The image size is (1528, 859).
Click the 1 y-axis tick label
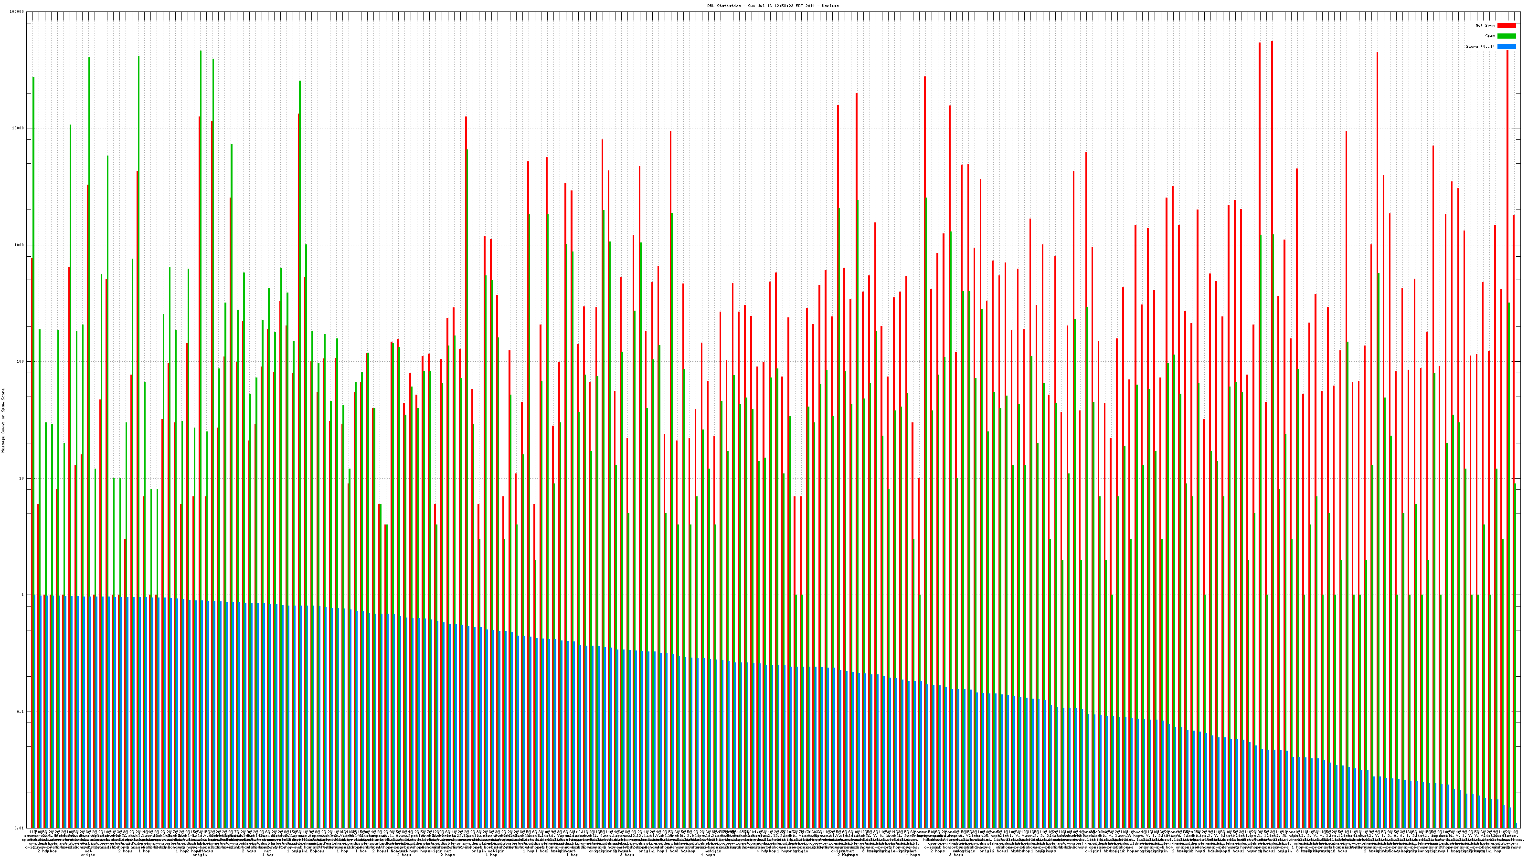[23, 595]
